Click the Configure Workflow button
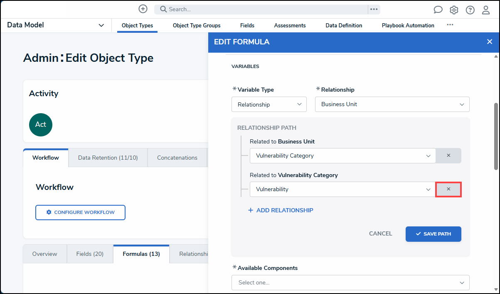500x294 pixels. pos(80,212)
